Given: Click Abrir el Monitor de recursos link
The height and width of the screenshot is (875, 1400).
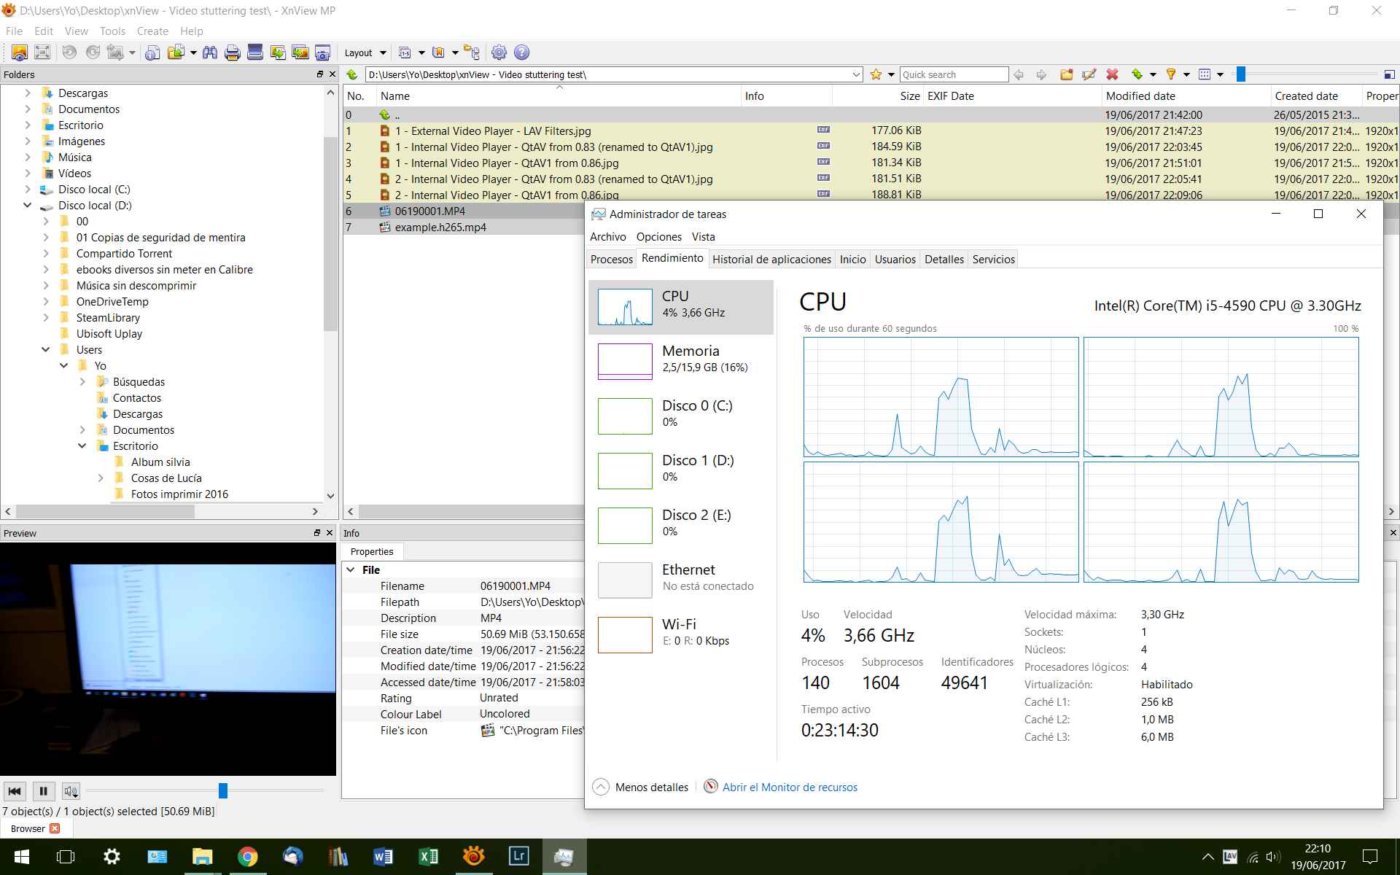Looking at the screenshot, I should (x=790, y=787).
